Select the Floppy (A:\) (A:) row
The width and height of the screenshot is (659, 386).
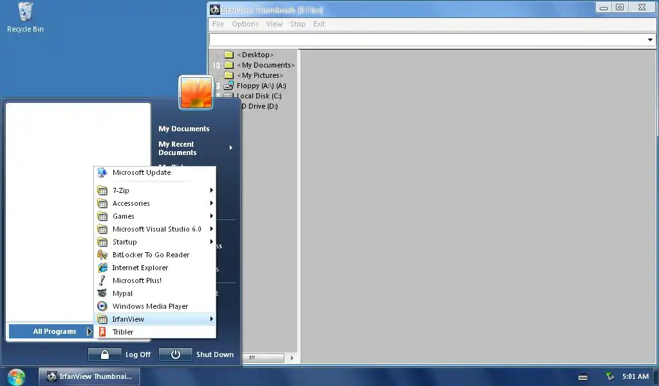click(261, 86)
